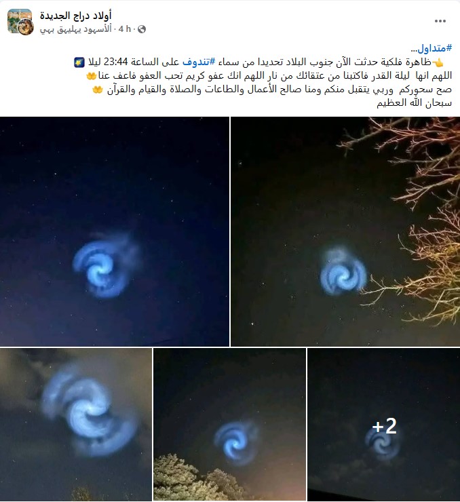The width and height of the screenshot is (460, 502).
Task: Open the author name next to timestamp
Action: click(x=75, y=29)
